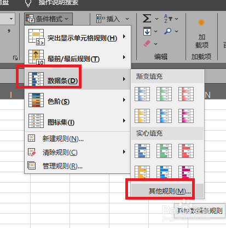Click 其他规则(M)... in data bar submenu
Viewport: 226px width, 228px height.
point(167,191)
